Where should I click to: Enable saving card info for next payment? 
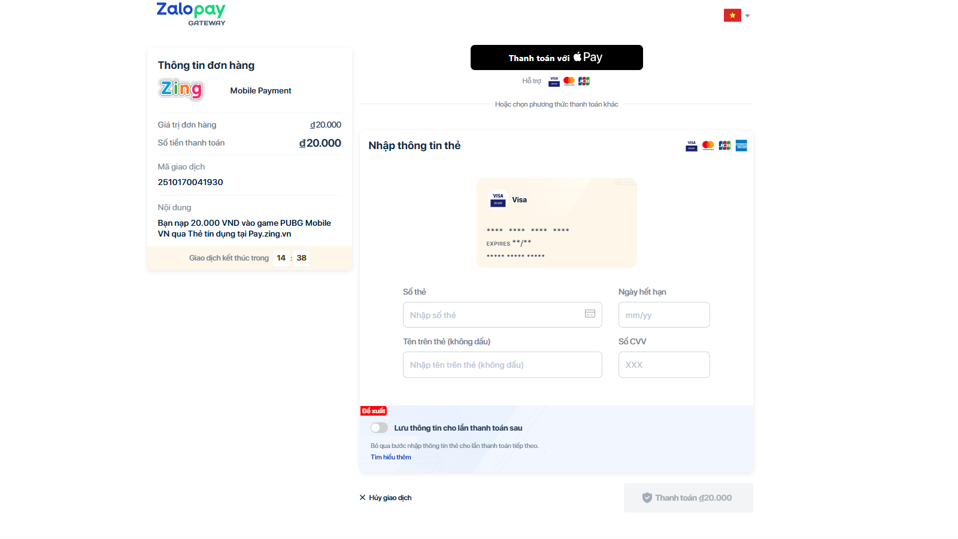(x=379, y=428)
